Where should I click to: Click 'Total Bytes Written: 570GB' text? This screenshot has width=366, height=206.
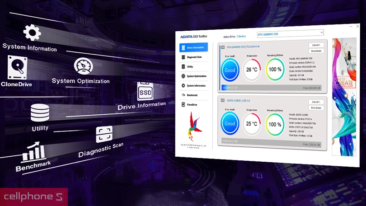300,80
